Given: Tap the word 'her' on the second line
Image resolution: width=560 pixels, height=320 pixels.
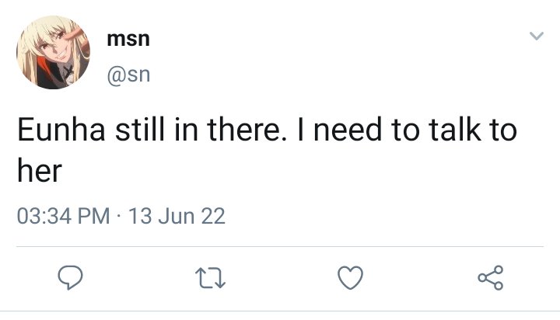Looking at the screenshot, I should click(x=40, y=171).
